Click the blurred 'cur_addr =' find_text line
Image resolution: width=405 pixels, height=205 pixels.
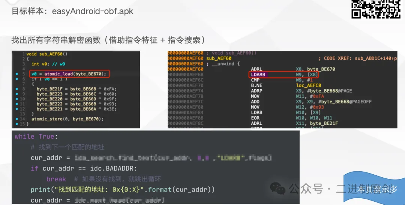(x=151, y=158)
